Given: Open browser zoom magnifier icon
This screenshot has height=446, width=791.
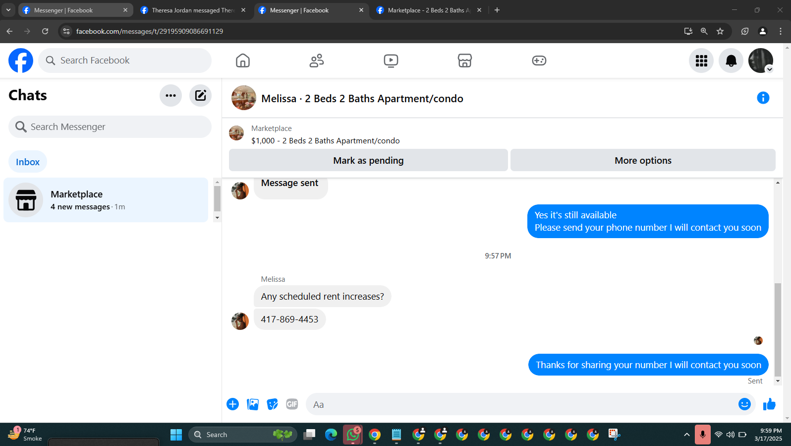Looking at the screenshot, I should pyautogui.click(x=704, y=31).
